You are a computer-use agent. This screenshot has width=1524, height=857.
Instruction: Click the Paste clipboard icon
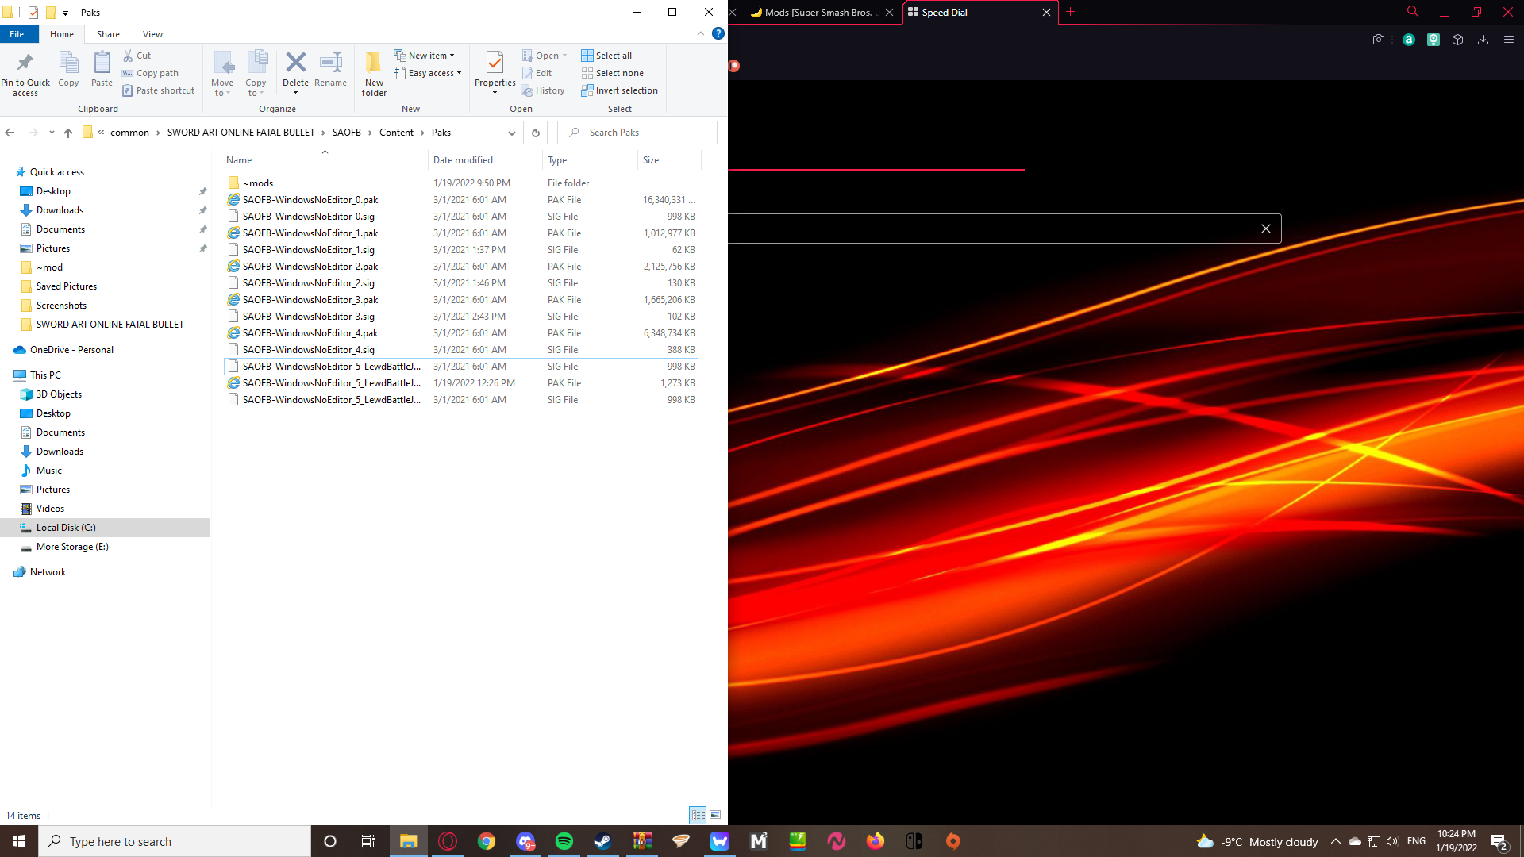(102, 69)
